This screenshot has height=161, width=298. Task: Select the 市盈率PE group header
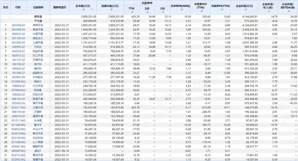[x=147, y=3]
